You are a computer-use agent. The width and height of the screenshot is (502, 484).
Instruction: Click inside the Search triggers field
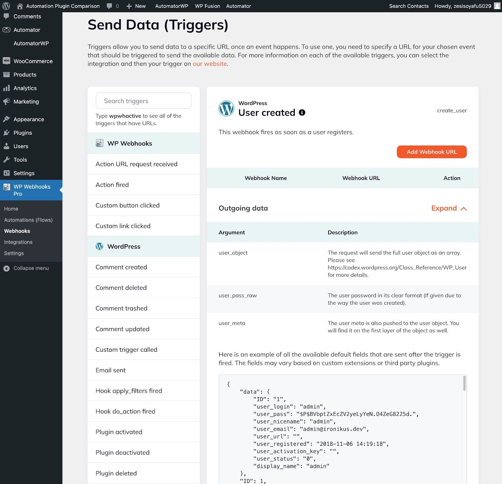coord(143,101)
